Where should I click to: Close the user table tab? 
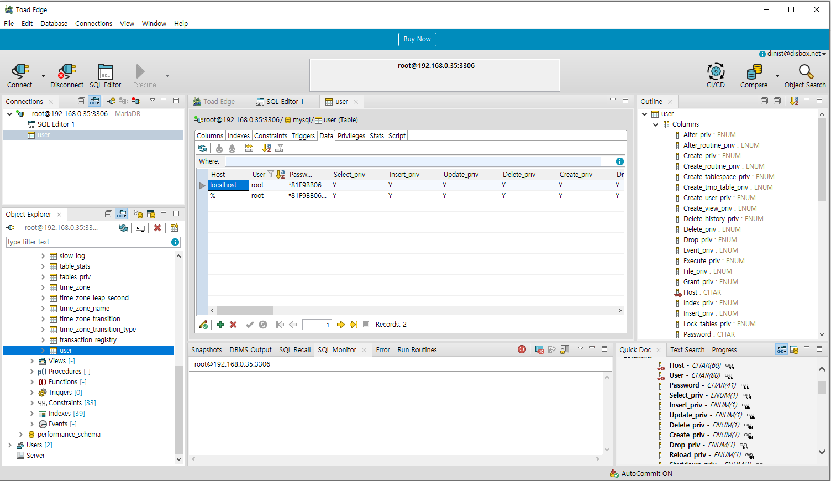[356, 102]
